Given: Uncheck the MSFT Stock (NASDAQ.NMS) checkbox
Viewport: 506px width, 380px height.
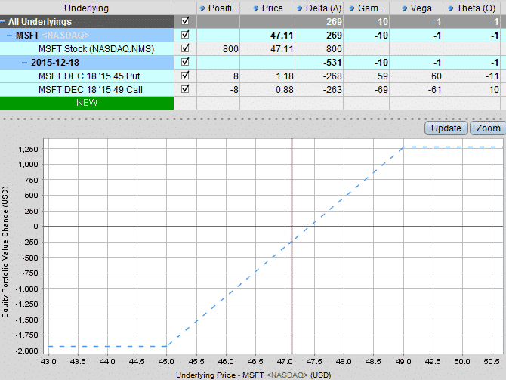Looking at the screenshot, I should [185, 48].
